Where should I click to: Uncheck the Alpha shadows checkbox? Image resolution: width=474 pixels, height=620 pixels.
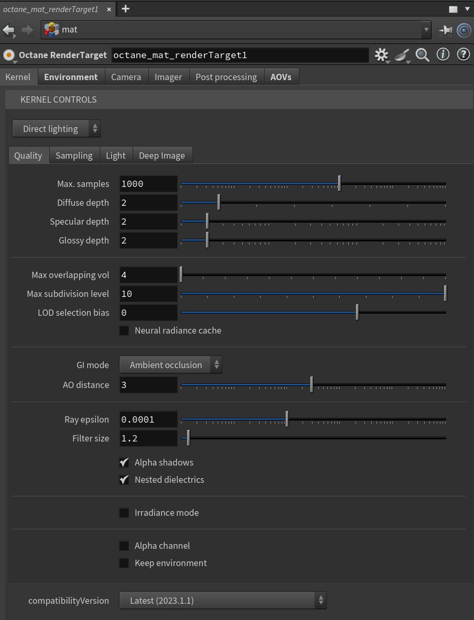pyautogui.click(x=124, y=462)
